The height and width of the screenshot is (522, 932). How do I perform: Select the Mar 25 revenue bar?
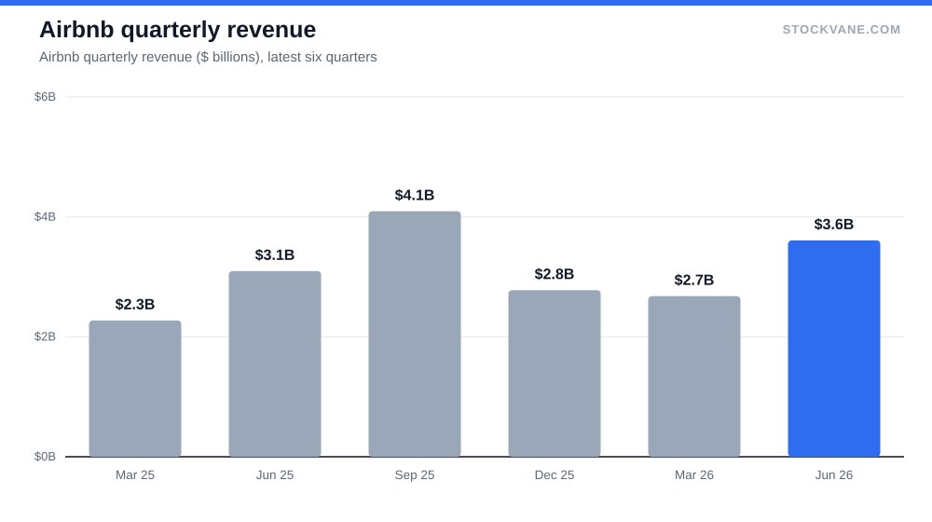(x=135, y=389)
